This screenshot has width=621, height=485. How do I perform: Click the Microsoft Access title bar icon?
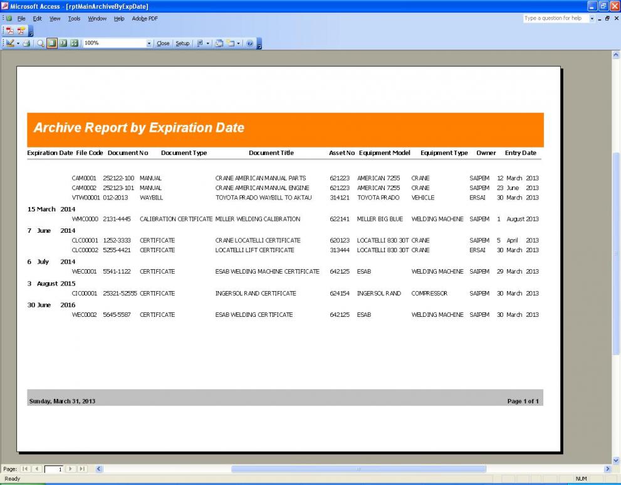click(x=5, y=6)
